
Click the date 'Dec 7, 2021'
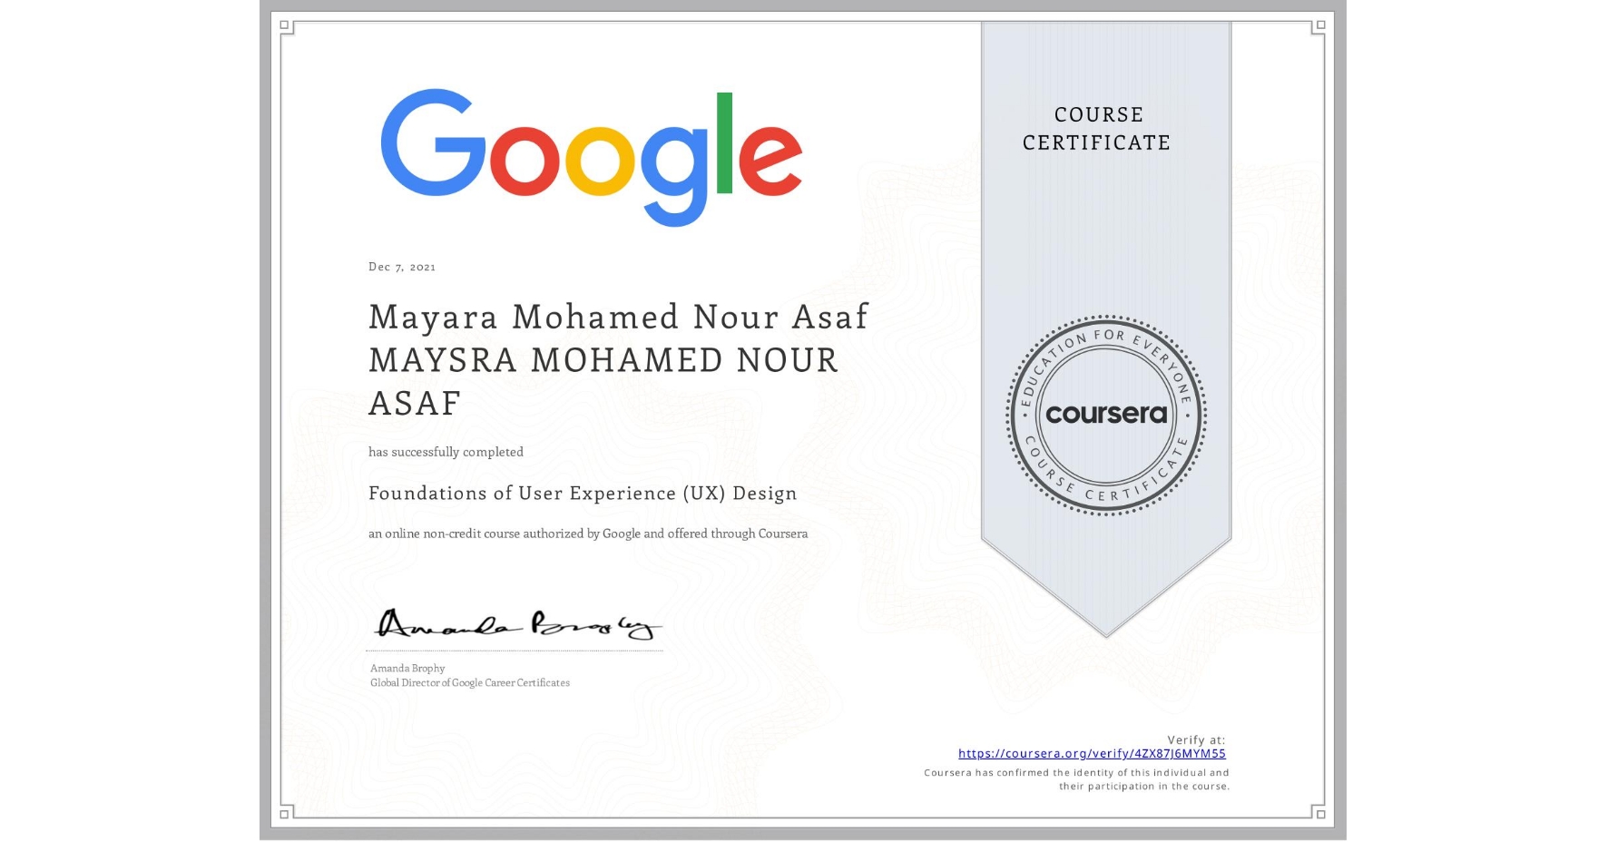400,266
